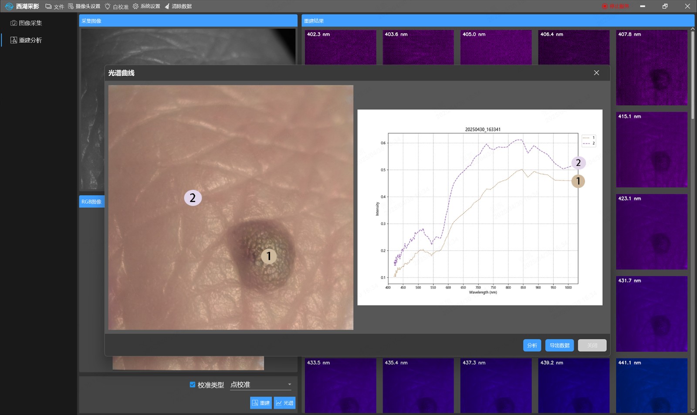The width and height of the screenshot is (697, 415).
Task: Click the 清除数据 clear data broom icon
Action: pos(167,7)
